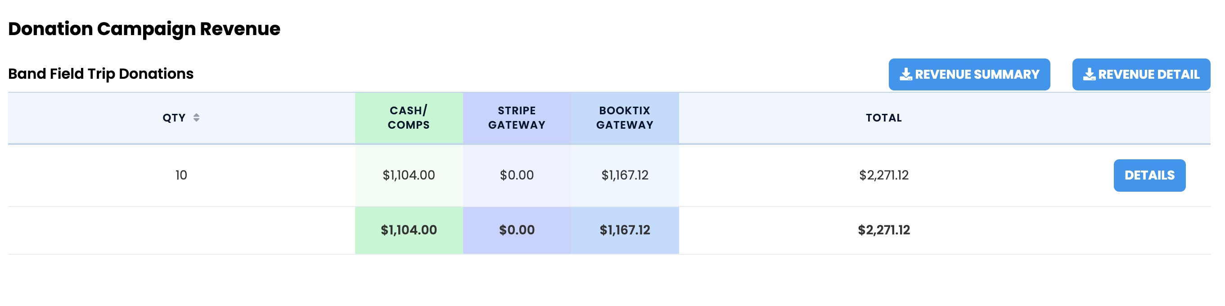This screenshot has width=1225, height=306.
Task: Click the download icon on Revenue Detail
Action: 1090,75
